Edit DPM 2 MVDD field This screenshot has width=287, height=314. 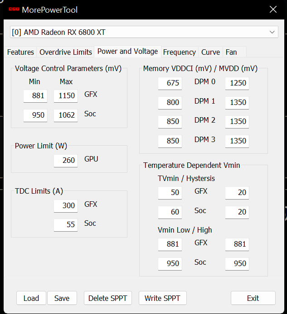(237, 122)
